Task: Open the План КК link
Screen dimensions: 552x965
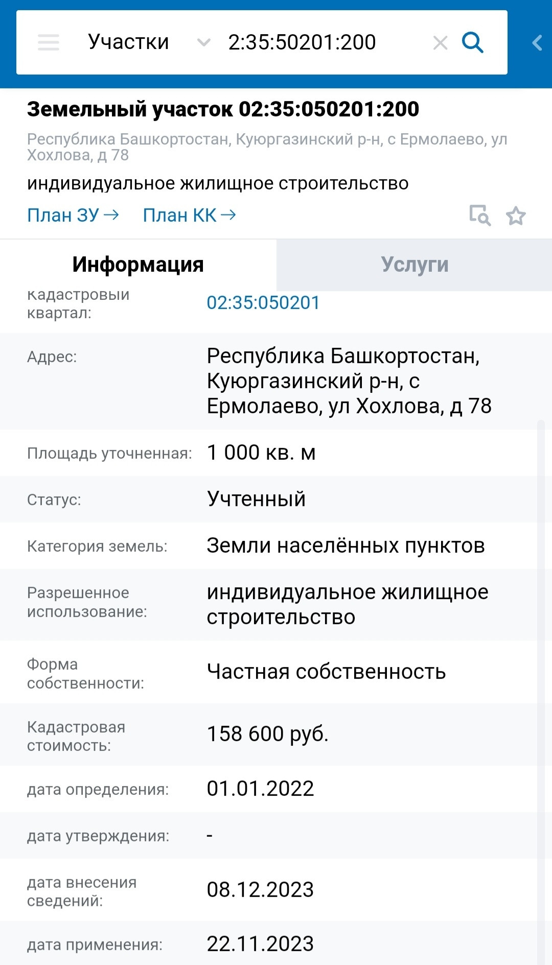Action: [179, 216]
